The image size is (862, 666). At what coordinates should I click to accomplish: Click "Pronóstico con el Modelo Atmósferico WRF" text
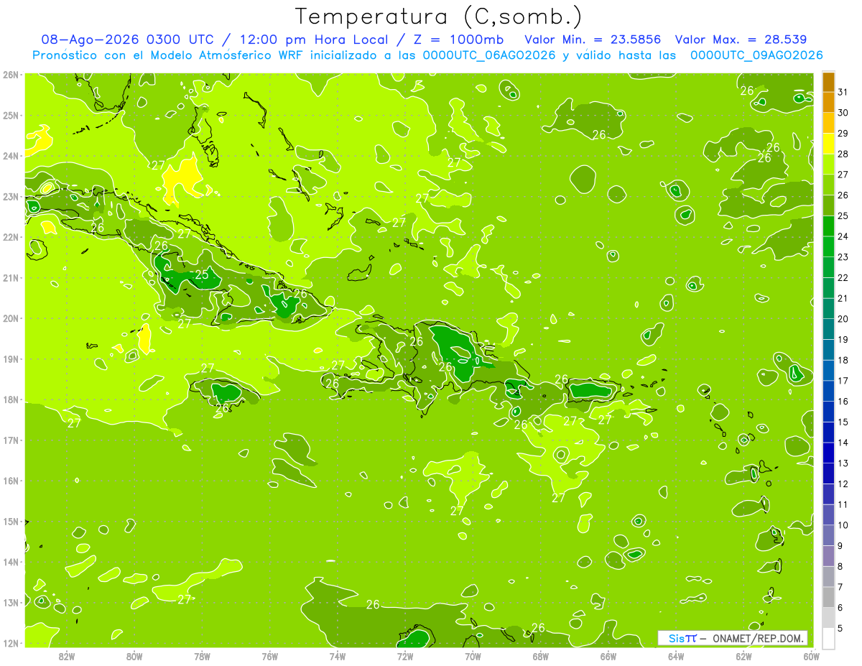pos(170,55)
